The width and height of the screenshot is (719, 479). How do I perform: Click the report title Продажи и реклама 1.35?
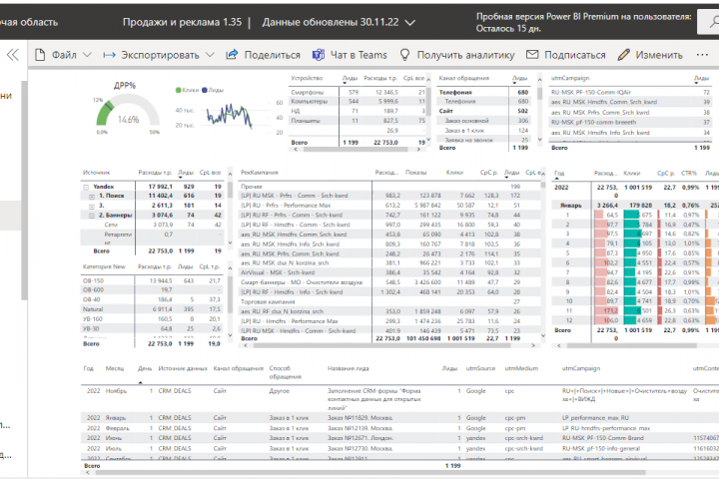click(x=182, y=22)
